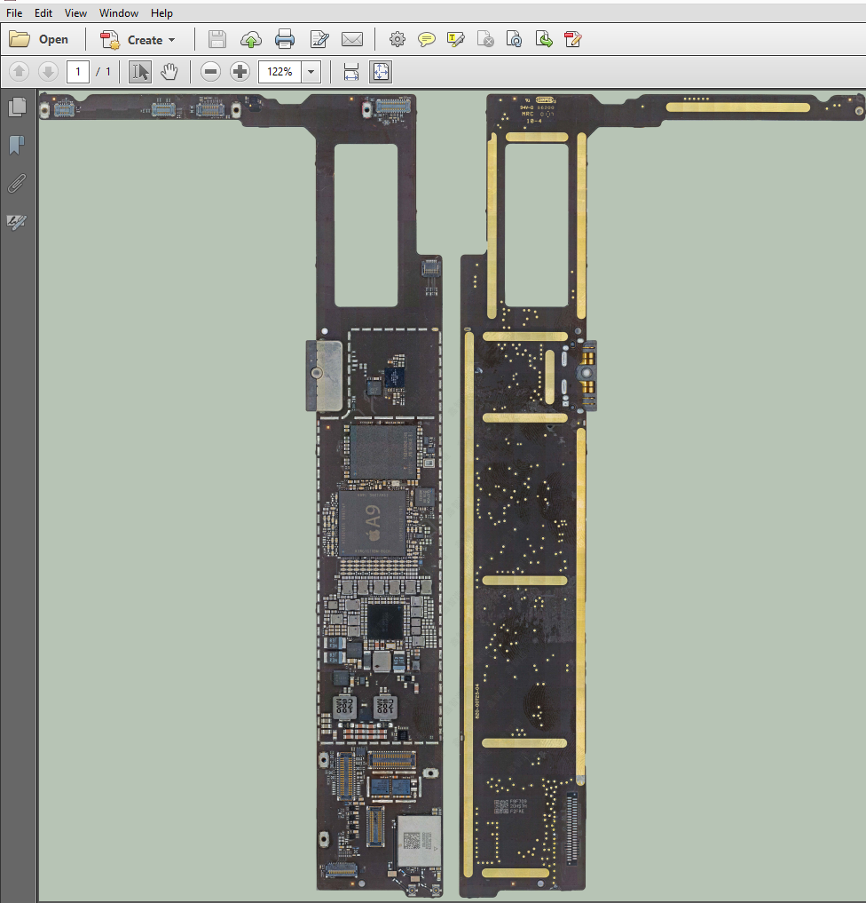Toggle fit one full page view
Viewport: 866px width, 903px height.
(x=380, y=72)
